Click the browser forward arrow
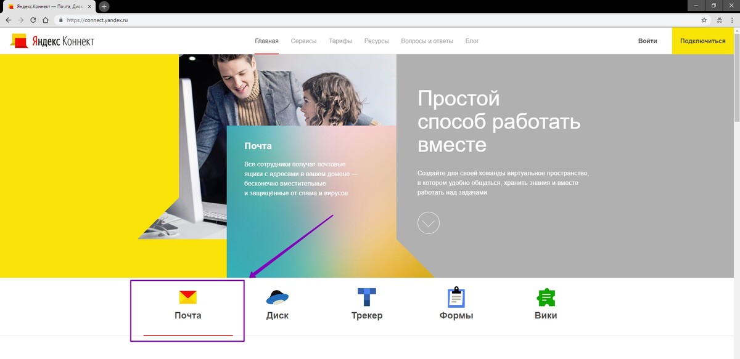Viewport: 740px width, 359px height. tap(21, 20)
